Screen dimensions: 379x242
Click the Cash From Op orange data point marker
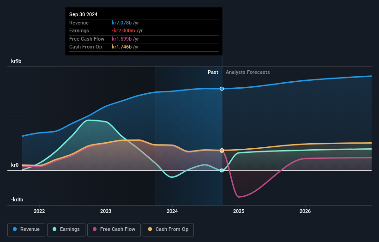pos(222,151)
